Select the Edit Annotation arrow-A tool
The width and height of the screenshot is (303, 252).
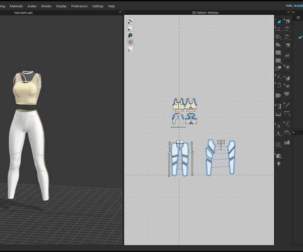tap(278, 125)
